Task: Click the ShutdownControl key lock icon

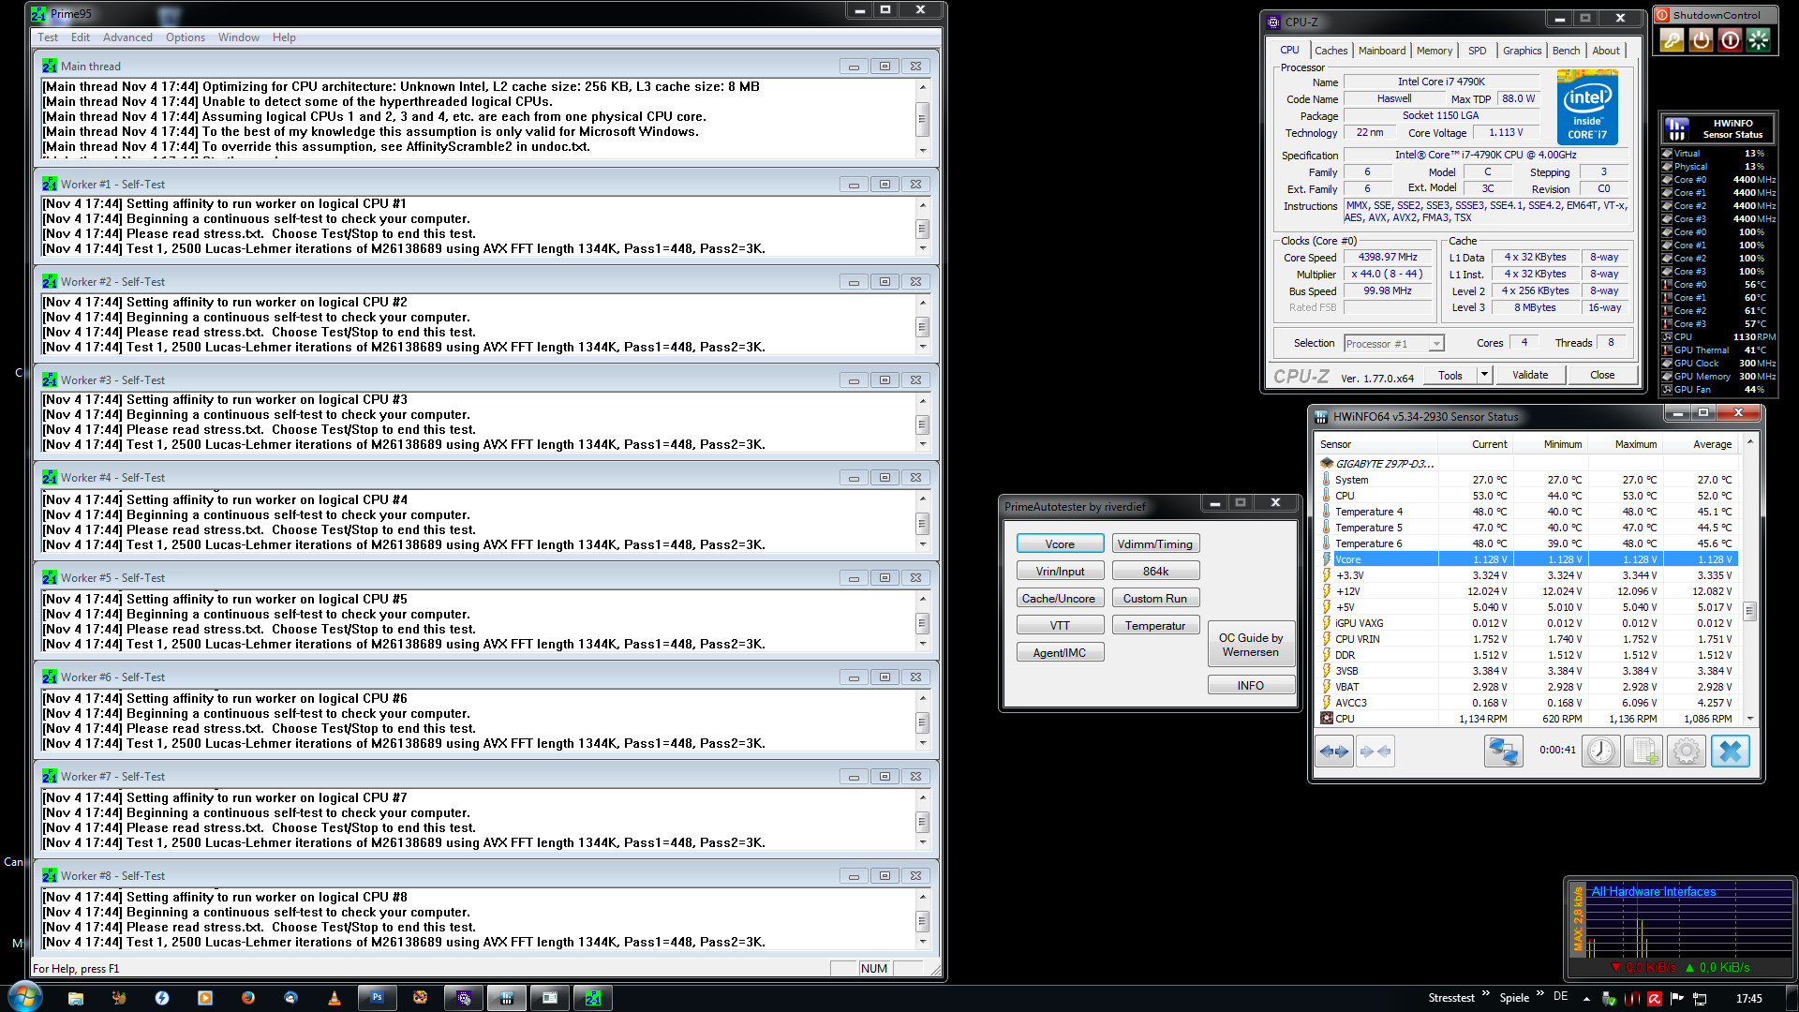Action: [1672, 39]
